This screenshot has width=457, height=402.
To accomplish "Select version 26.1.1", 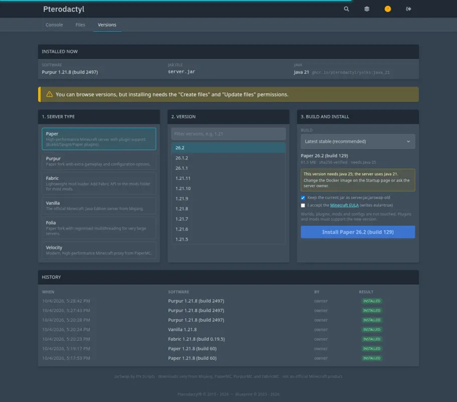I will tap(228, 168).
